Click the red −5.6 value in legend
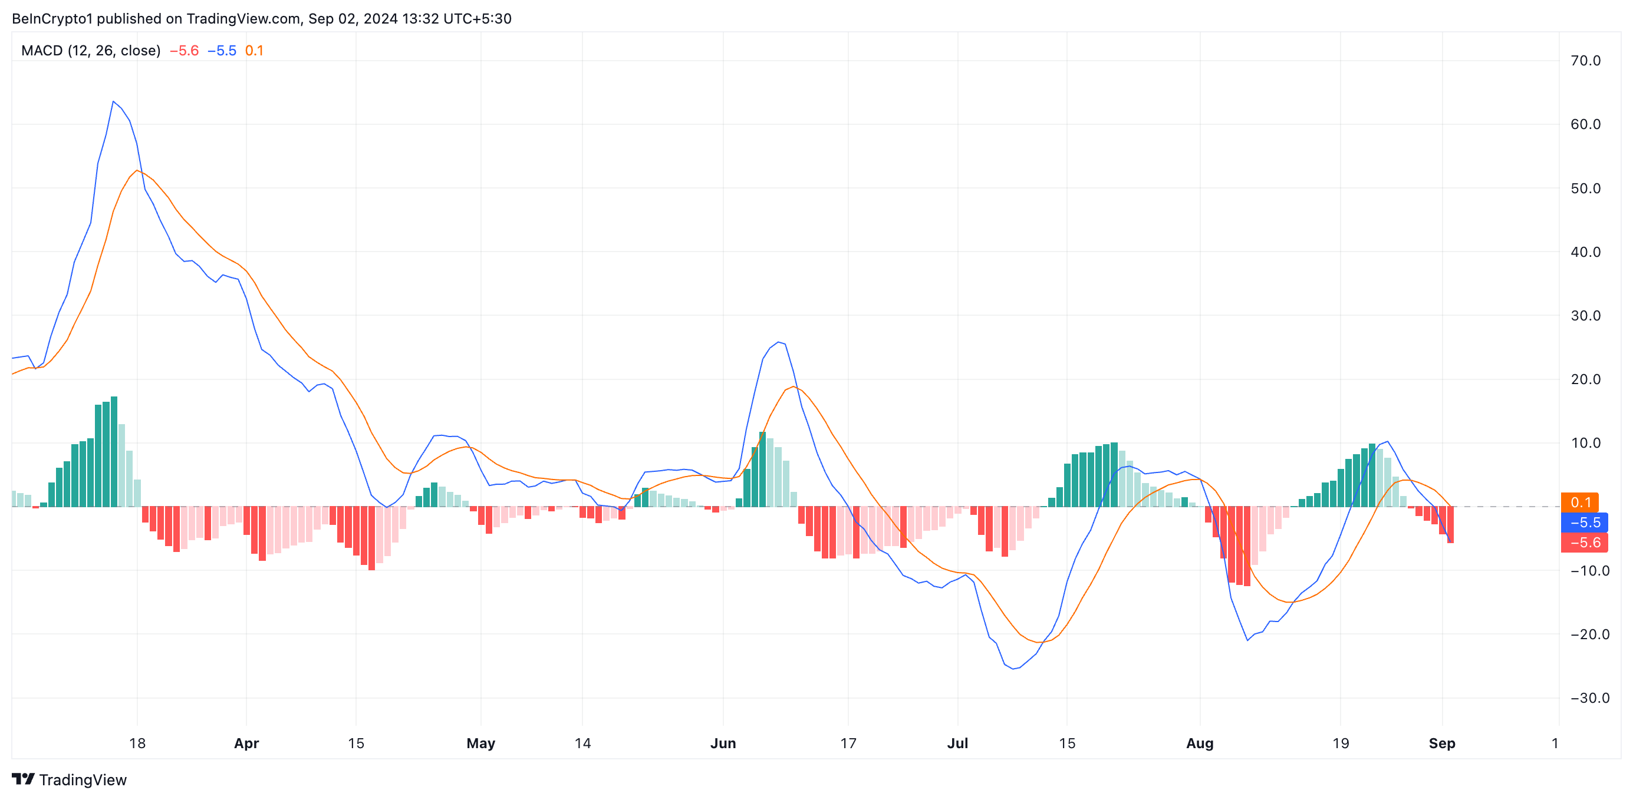Viewport: 1633px width, 800px height. coord(184,51)
